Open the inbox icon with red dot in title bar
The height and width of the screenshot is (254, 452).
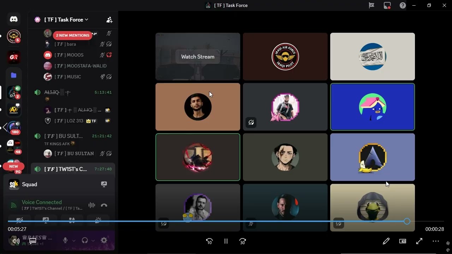click(387, 5)
